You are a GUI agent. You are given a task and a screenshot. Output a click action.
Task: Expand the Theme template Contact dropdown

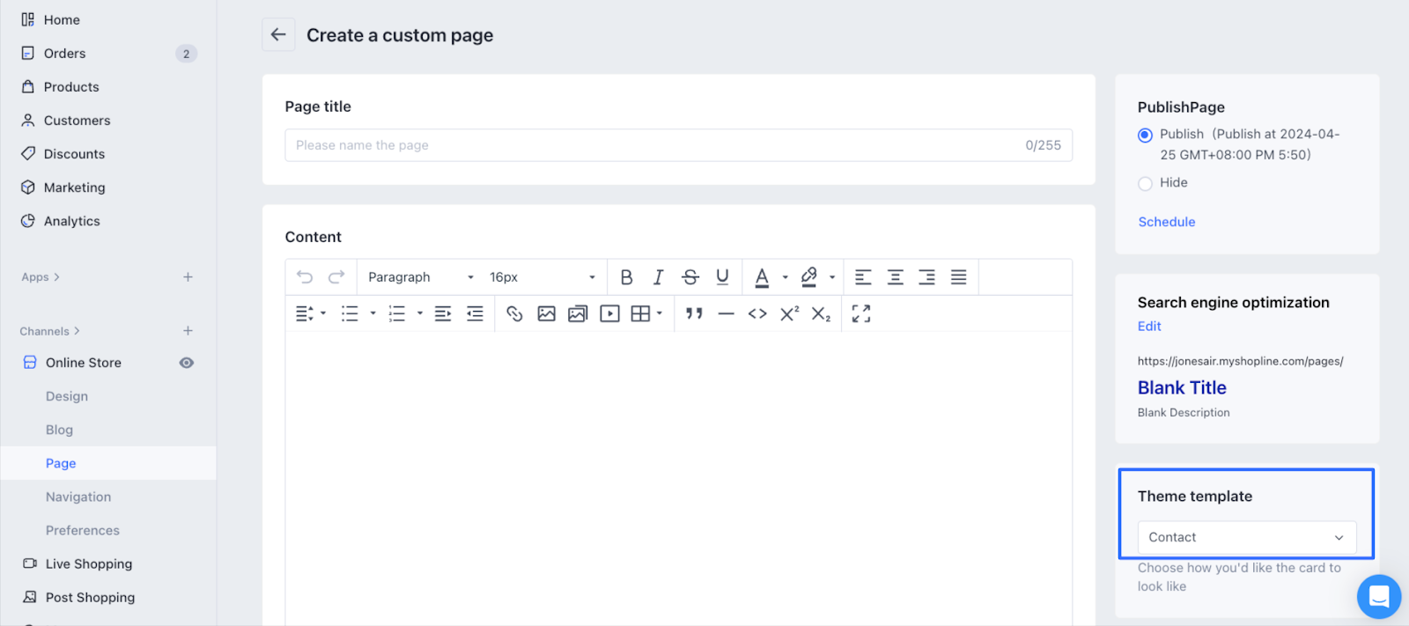pyautogui.click(x=1246, y=537)
